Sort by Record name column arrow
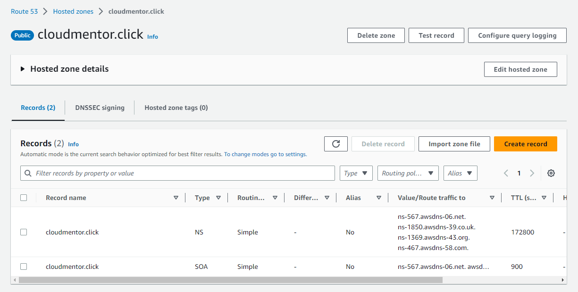This screenshot has width=578, height=292. point(176,198)
